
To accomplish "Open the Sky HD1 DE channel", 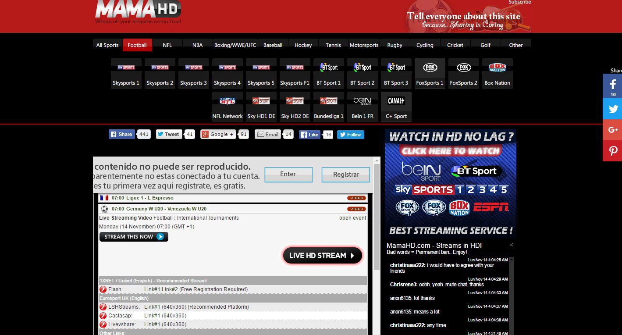I will [x=261, y=107].
